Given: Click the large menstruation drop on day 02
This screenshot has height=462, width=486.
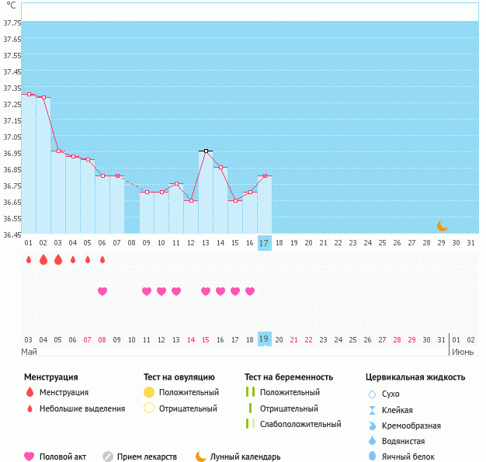Looking at the screenshot, I should click(x=43, y=259).
